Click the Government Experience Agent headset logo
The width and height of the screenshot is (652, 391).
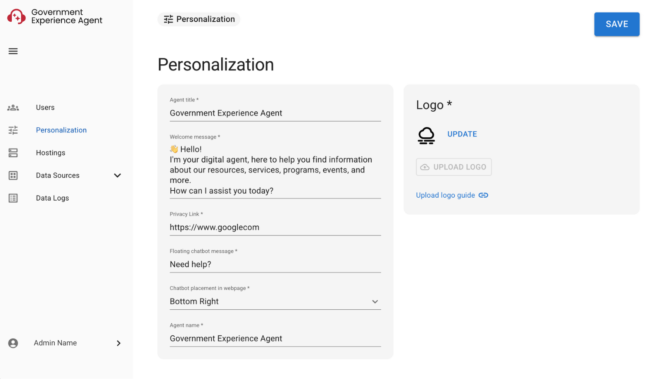[x=17, y=17]
